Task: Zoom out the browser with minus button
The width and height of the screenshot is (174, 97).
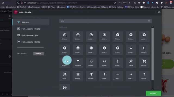Action: pyautogui.click(x=120, y=3)
